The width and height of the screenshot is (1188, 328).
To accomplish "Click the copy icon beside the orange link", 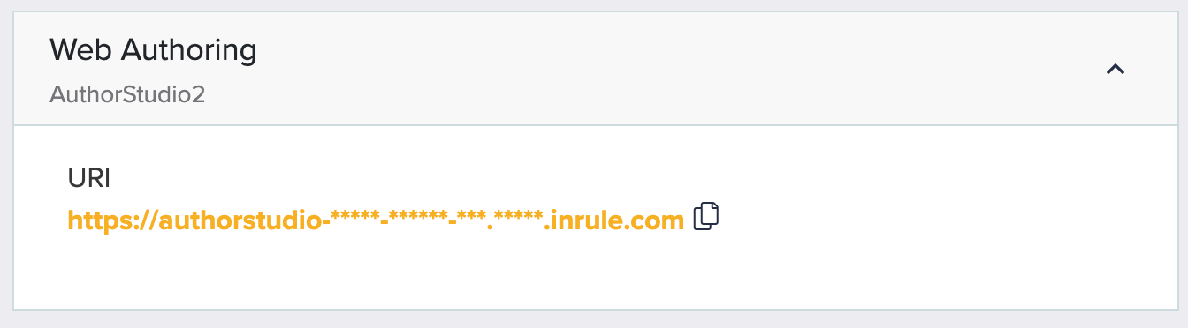I will click(x=706, y=217).
